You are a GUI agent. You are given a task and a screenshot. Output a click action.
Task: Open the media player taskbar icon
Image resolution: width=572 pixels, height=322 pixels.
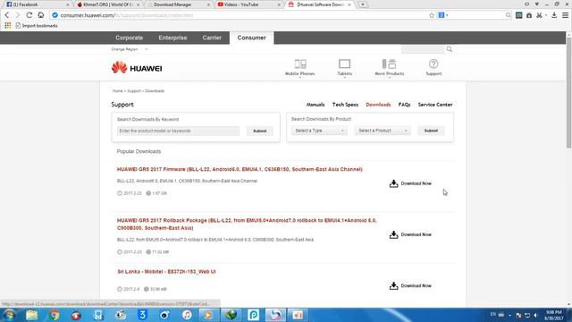[208, 315]
